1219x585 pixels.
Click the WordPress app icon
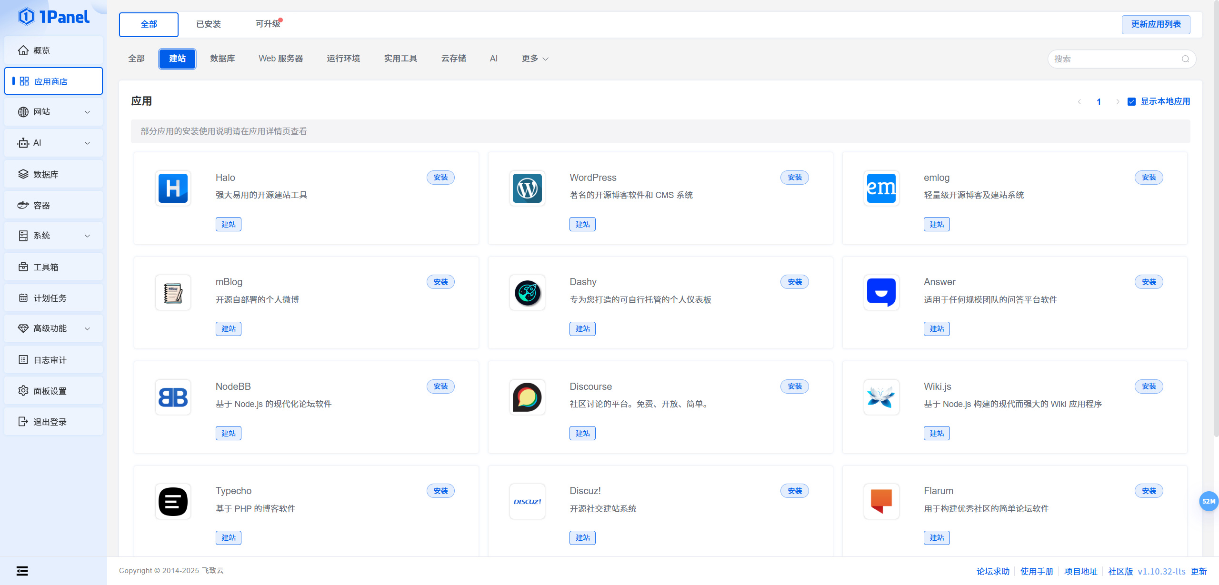tap(527, 188)
